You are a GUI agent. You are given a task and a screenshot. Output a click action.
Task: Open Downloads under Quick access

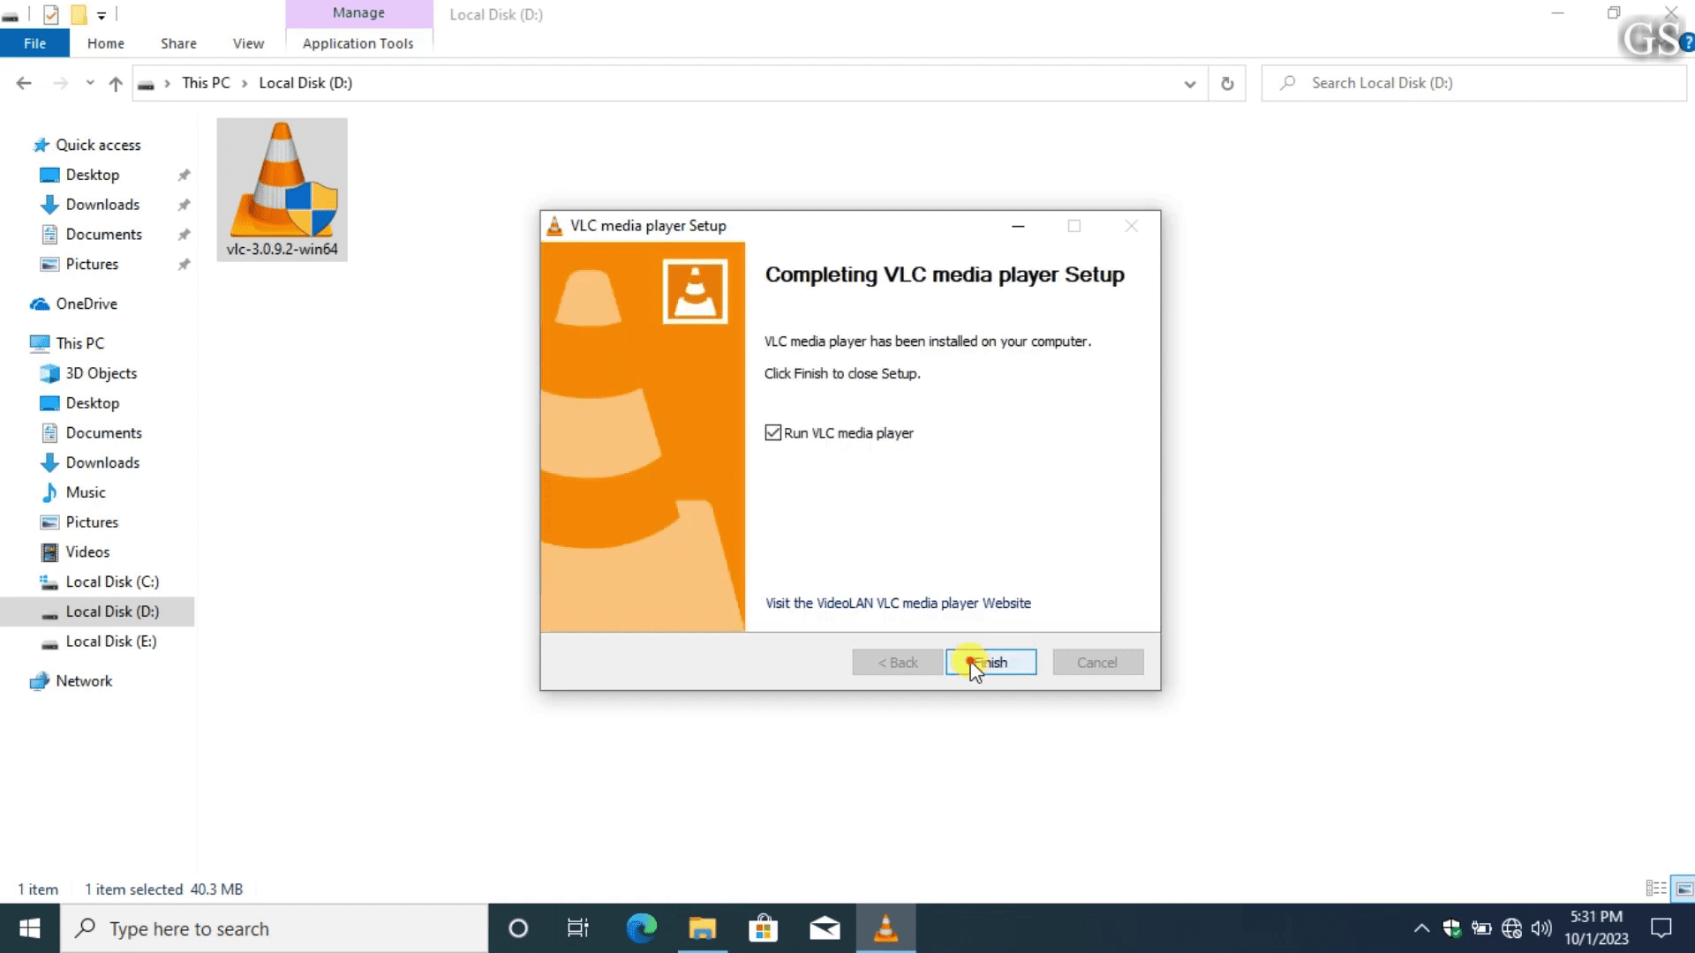coord(102,205)
